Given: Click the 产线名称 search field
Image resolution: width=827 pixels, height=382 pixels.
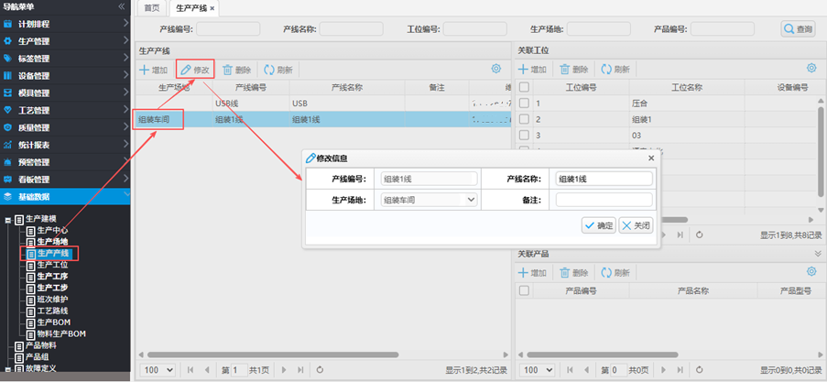Looking at the screenshot, I should click(352, 29).
